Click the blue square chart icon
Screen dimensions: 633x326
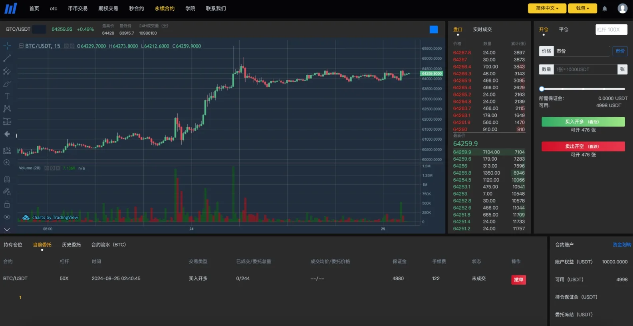pos(433,29)
